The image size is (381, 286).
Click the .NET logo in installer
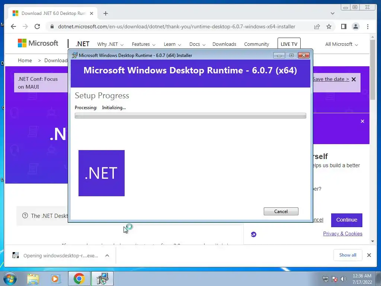102,173
